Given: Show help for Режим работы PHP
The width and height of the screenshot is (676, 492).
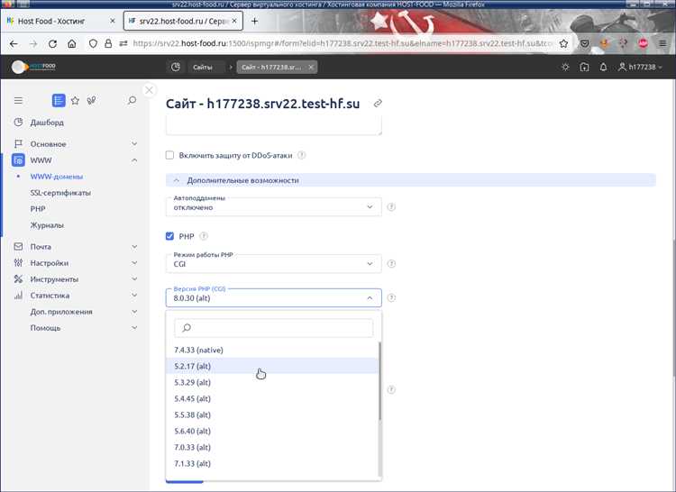Looking at the screenshot, I should point(391,264).
